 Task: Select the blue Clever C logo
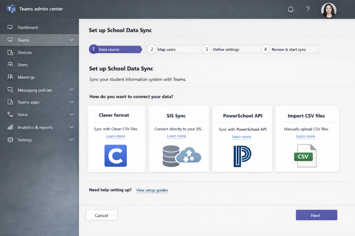point(116,156)
